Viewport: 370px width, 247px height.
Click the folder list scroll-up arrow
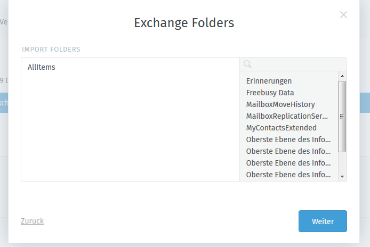[x=342, y=76]
